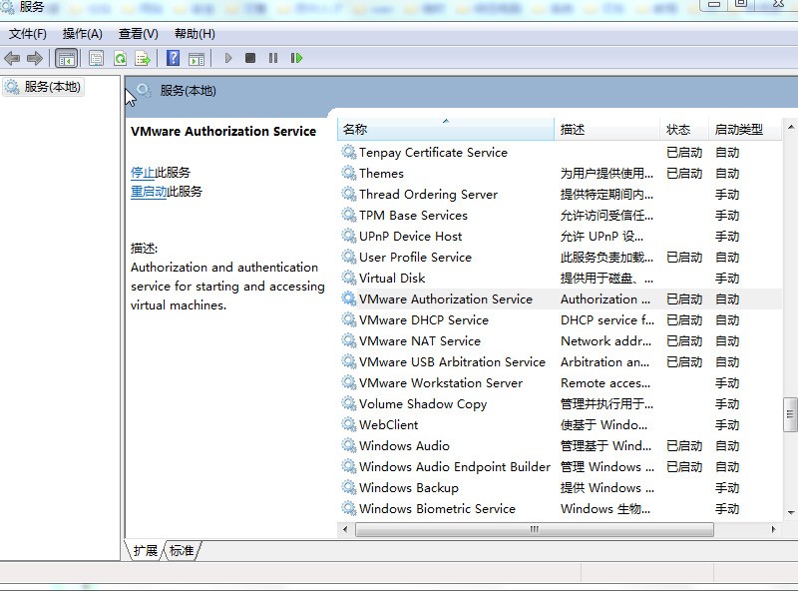Viewport: 798px width, 591px height.
Task: Click gear icon beside WebClient service
Action: tap(348, 425)
